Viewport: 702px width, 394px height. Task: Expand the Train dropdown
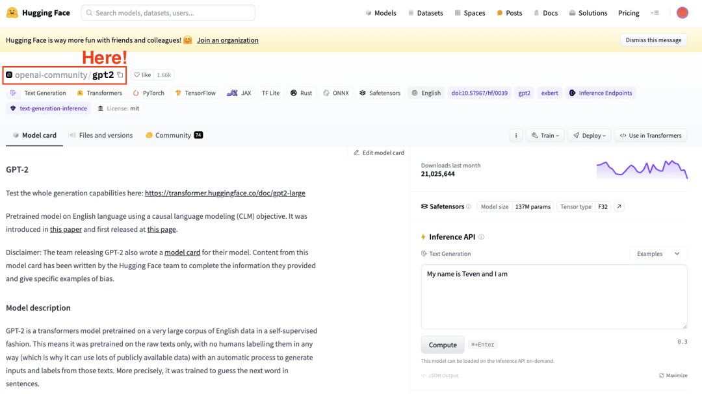coord(545,136)
